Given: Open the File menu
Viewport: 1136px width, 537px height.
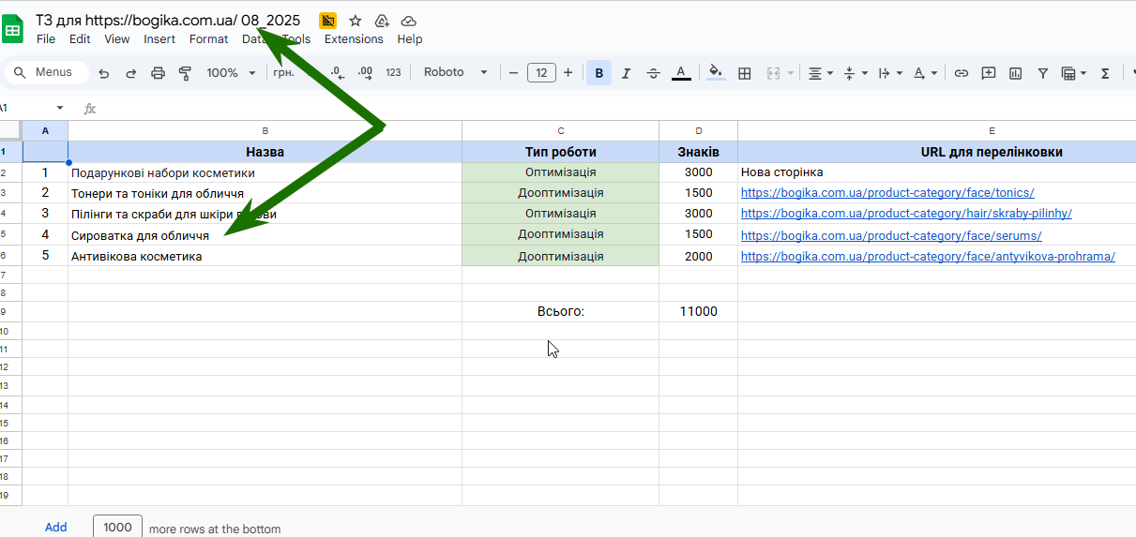Looking at the screenshot, I should (x=46, y=39).
